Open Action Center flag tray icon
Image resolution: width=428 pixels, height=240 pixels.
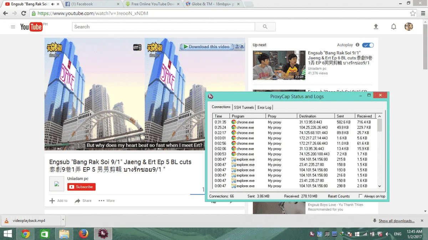point(350,234)
